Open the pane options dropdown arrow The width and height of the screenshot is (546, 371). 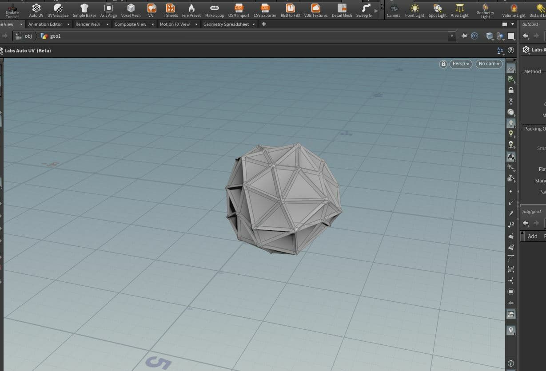click(513, 24)
